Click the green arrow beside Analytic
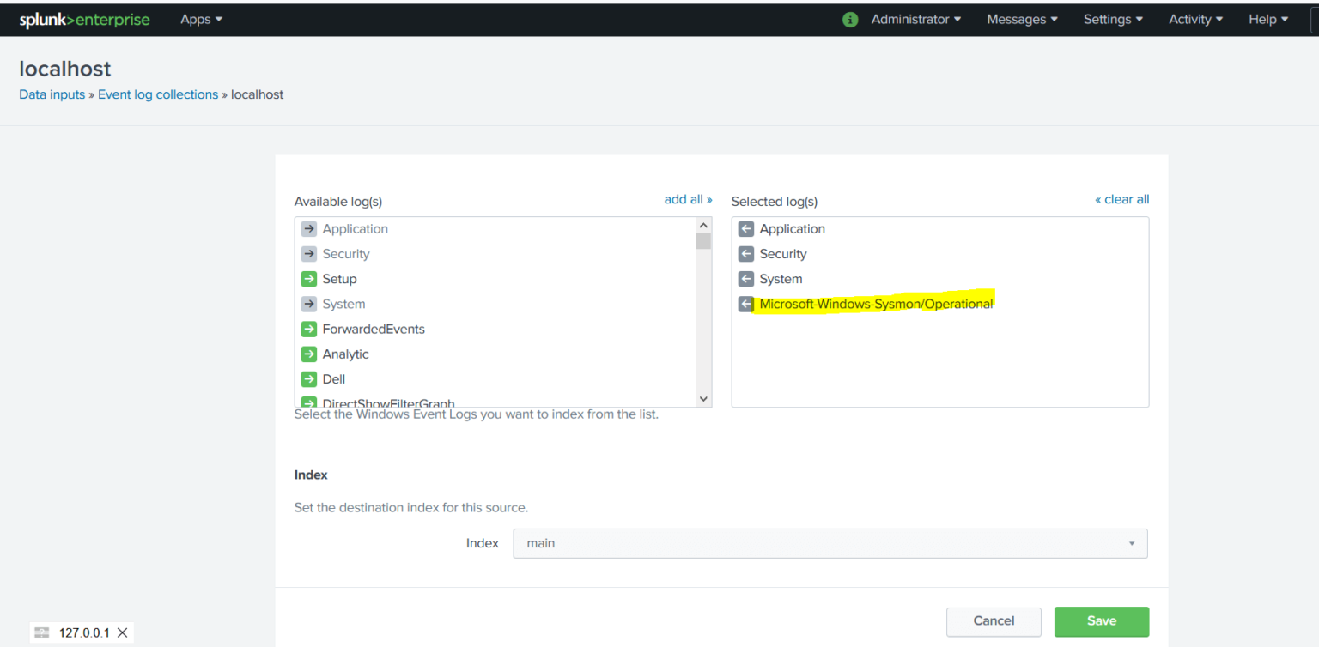 309,354
